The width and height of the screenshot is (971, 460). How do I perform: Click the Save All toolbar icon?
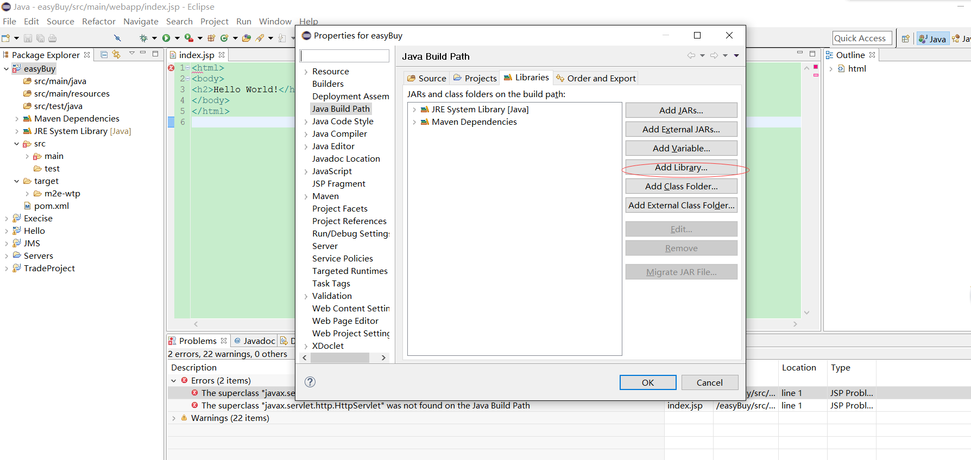[40, 38]
